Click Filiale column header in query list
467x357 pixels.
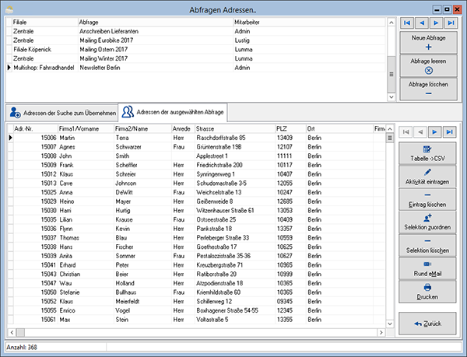[44, 22]
